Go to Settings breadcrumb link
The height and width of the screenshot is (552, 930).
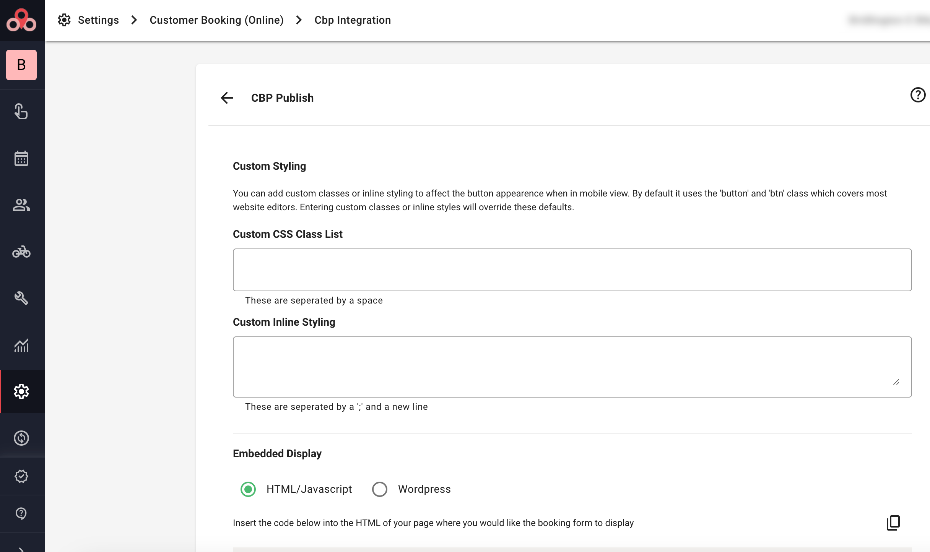pyautogui.click(x=98, y=20)
